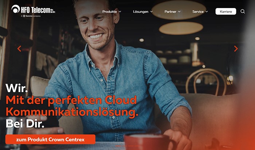Open the Partner menu
This screenshot has width=255, height=150.
coord(170,12)
